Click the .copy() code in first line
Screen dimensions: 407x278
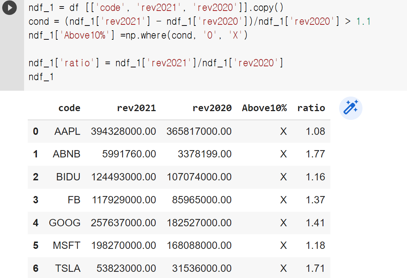click(x=266, y=8)
